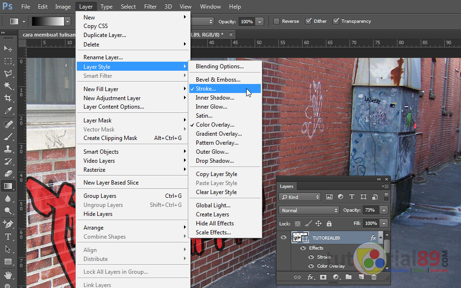The image size is (461, 288).
Task: Toggle lock all padlock icon
Action: click(329, 223)
